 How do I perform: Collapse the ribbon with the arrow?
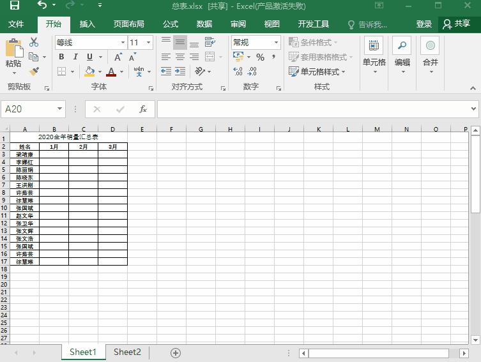click(473, 88)
